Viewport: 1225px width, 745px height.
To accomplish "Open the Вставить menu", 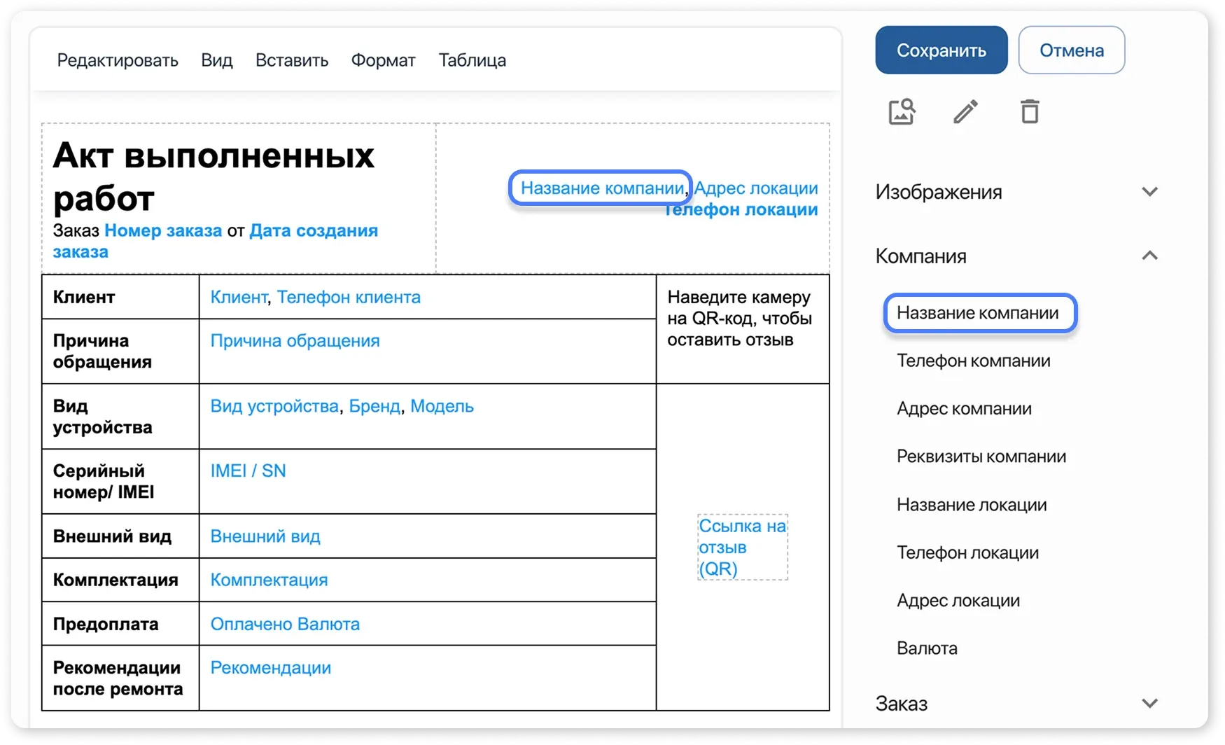I will [x=291, y=60].
